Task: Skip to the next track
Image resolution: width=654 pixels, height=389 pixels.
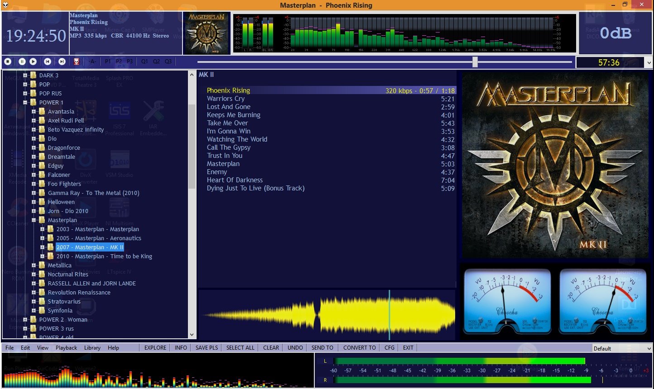Action: pos(62,62)
